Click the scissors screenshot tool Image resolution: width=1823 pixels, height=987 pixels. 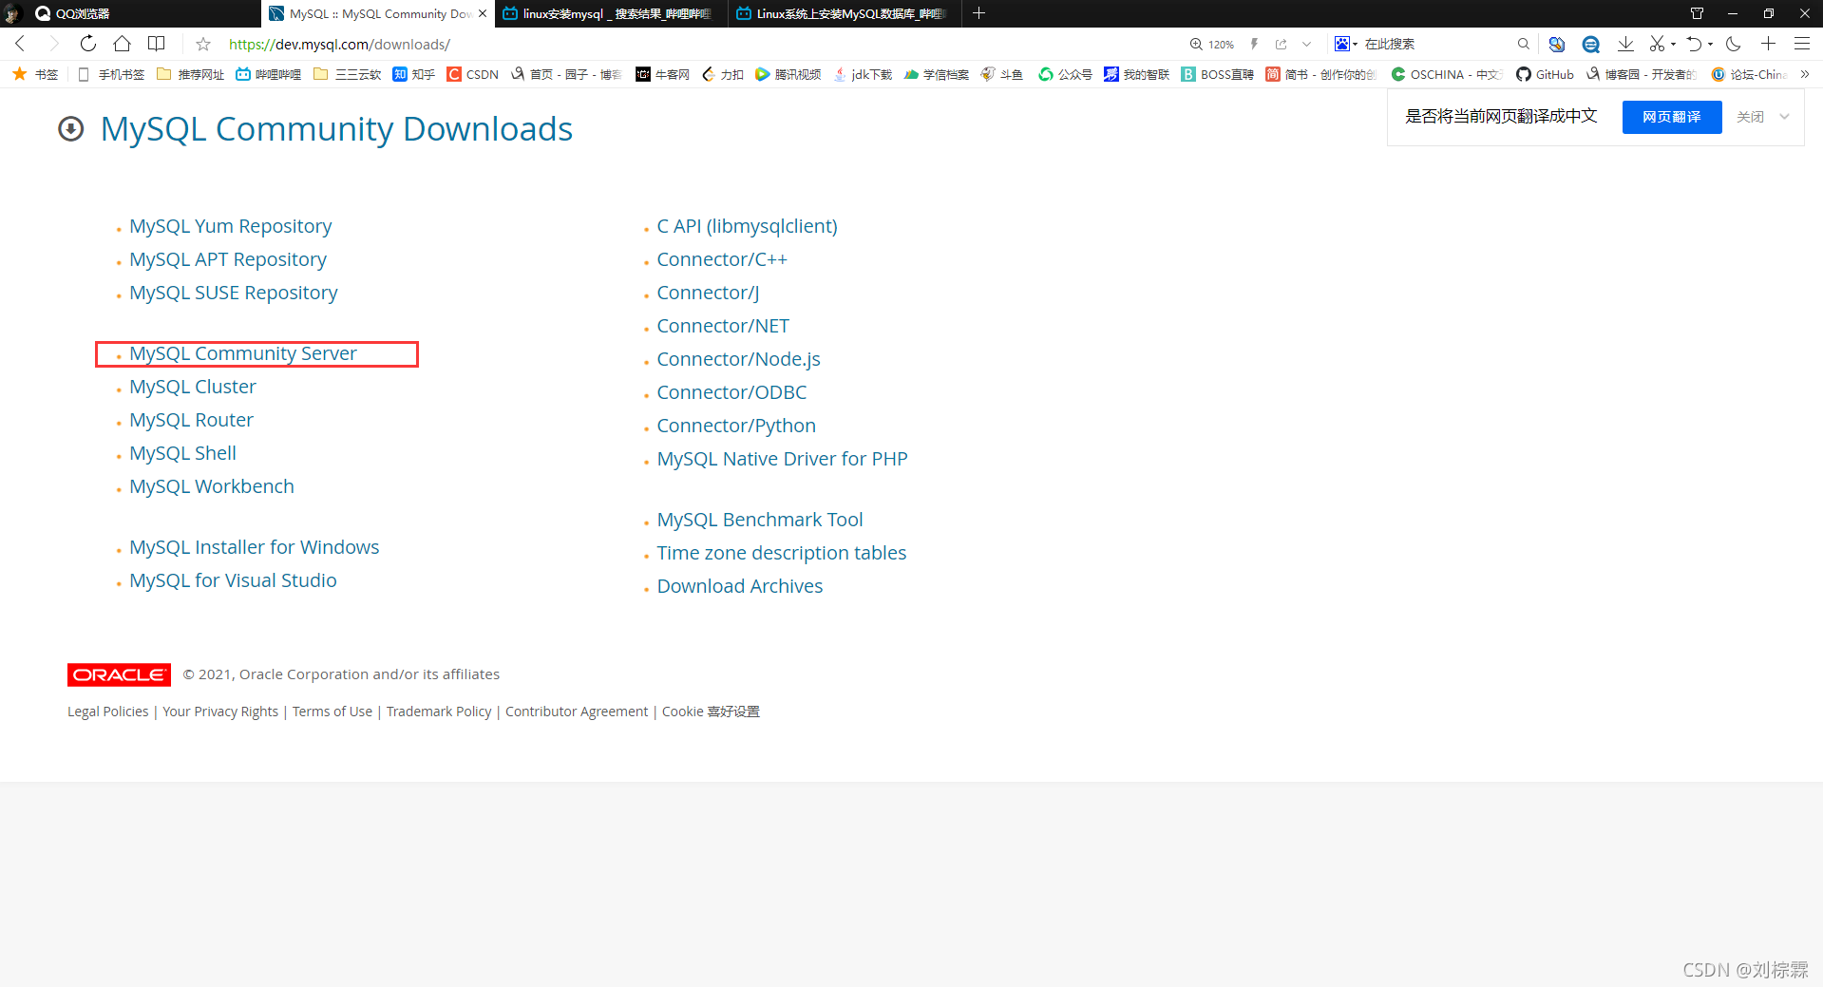tap(1657, 44)
